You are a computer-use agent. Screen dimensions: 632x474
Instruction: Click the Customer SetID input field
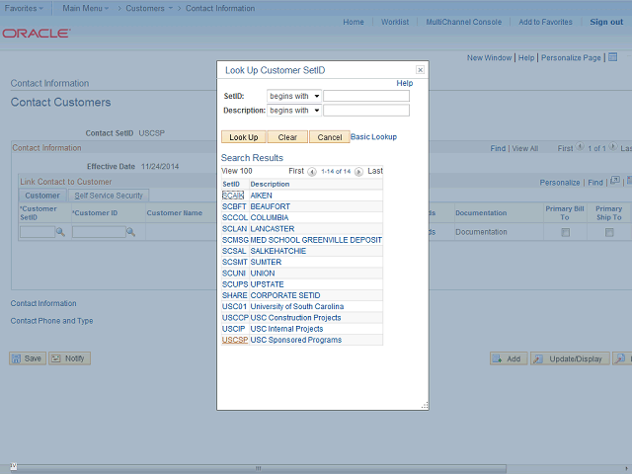pyautogui.click(x=38, y=232)
